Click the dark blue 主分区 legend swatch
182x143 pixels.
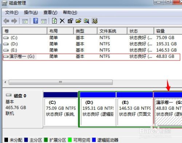coord(26,140)
